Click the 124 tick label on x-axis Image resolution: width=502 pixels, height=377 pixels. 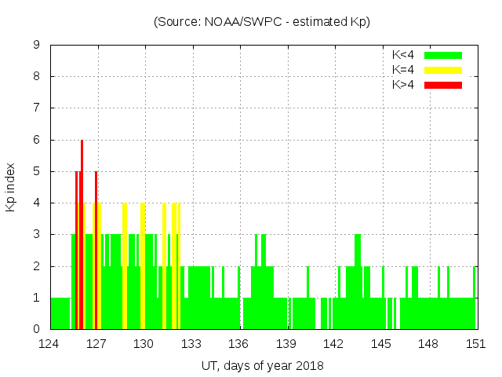pyautogui.click(x=49, y=344)
